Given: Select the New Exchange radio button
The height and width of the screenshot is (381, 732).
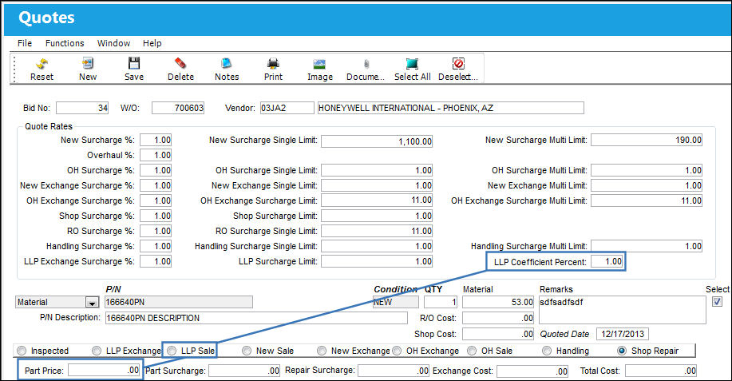Looking at the screenshot, I should point(322,351).
